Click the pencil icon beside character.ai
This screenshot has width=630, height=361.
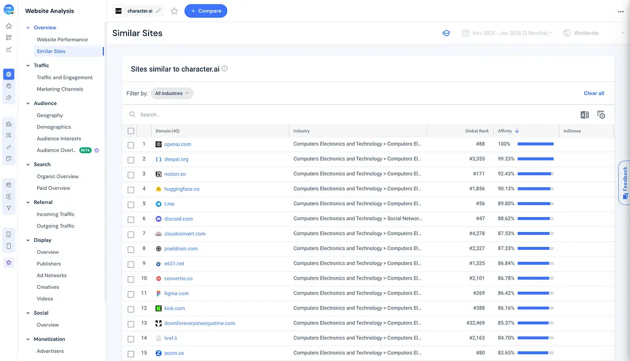coord(158,11)
